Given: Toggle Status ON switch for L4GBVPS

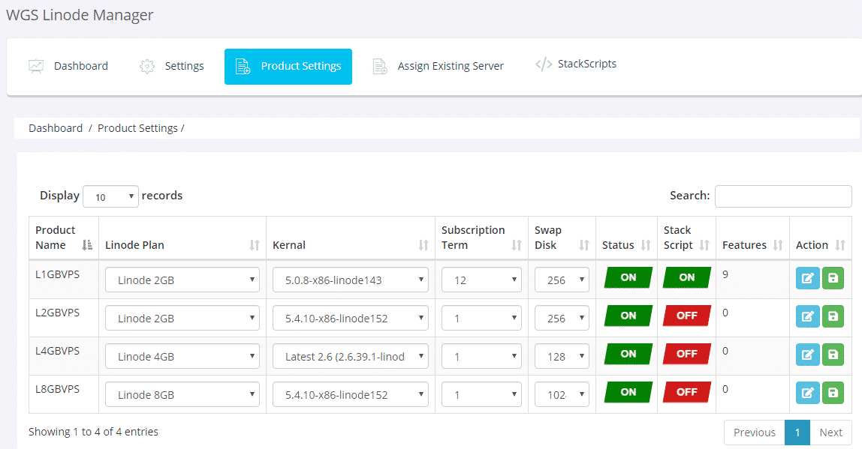Looking at the screenshot, I should click(628, 354).
